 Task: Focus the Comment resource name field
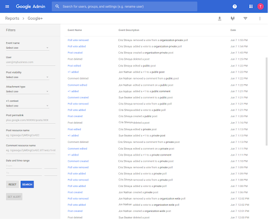tap(30, 151)
